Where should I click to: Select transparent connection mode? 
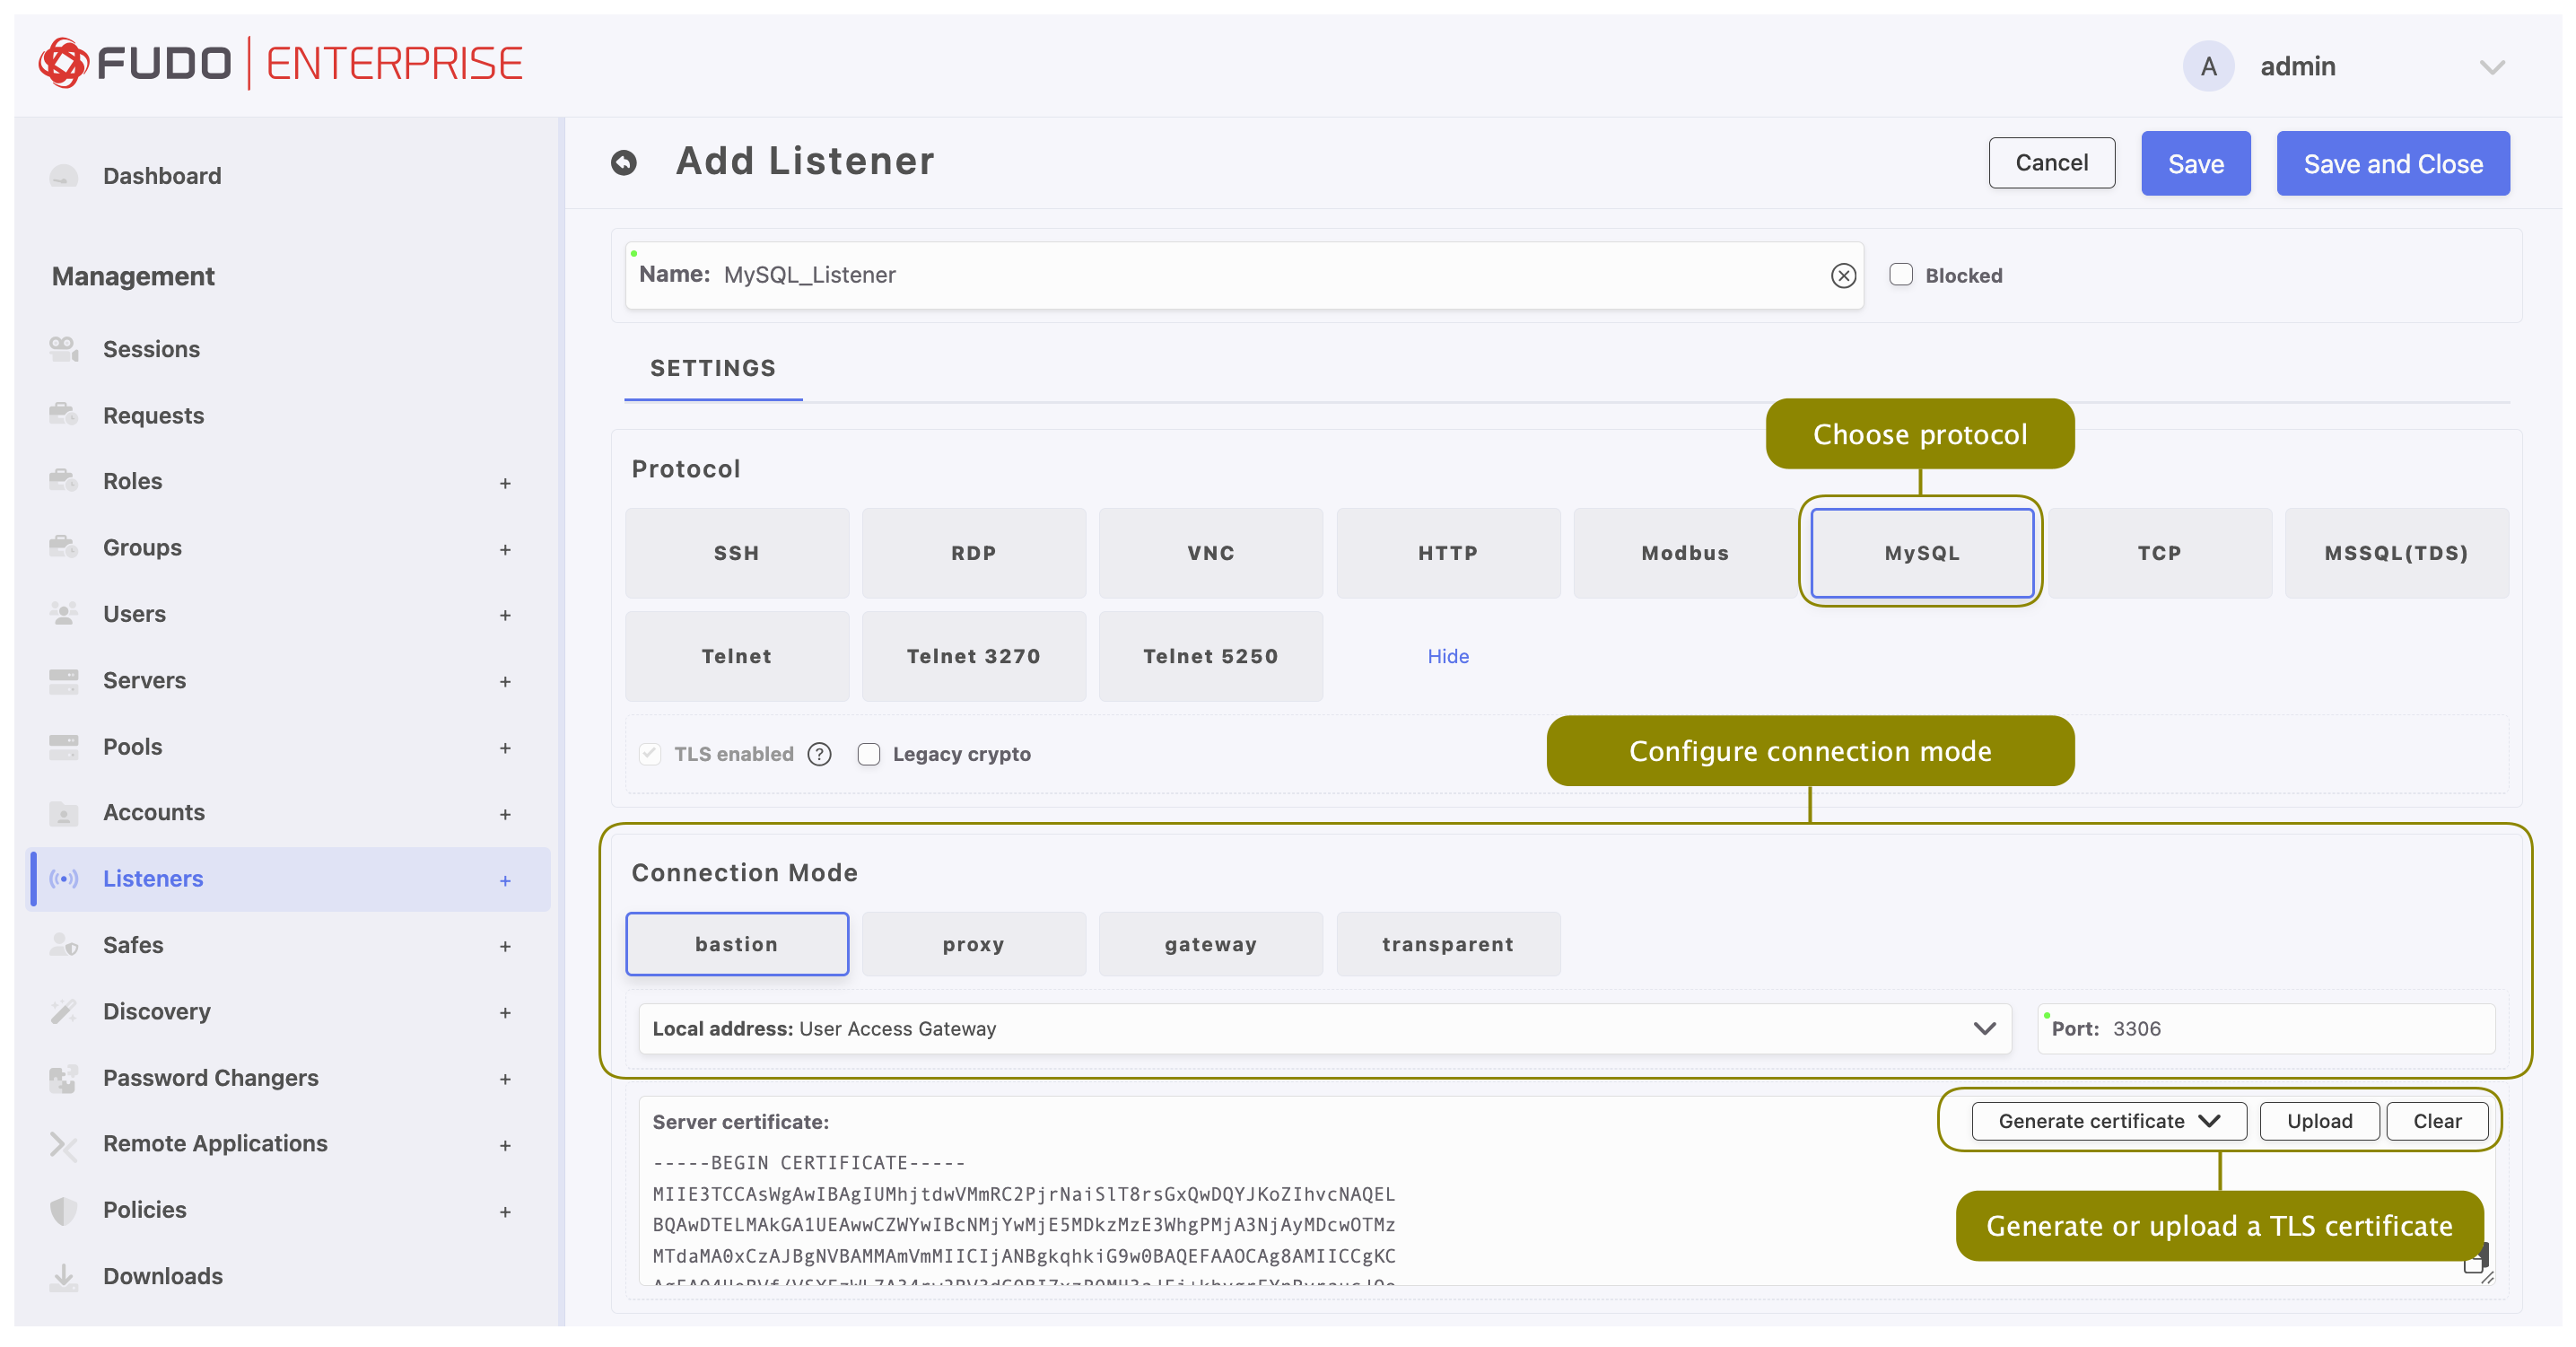point(1447,944)
